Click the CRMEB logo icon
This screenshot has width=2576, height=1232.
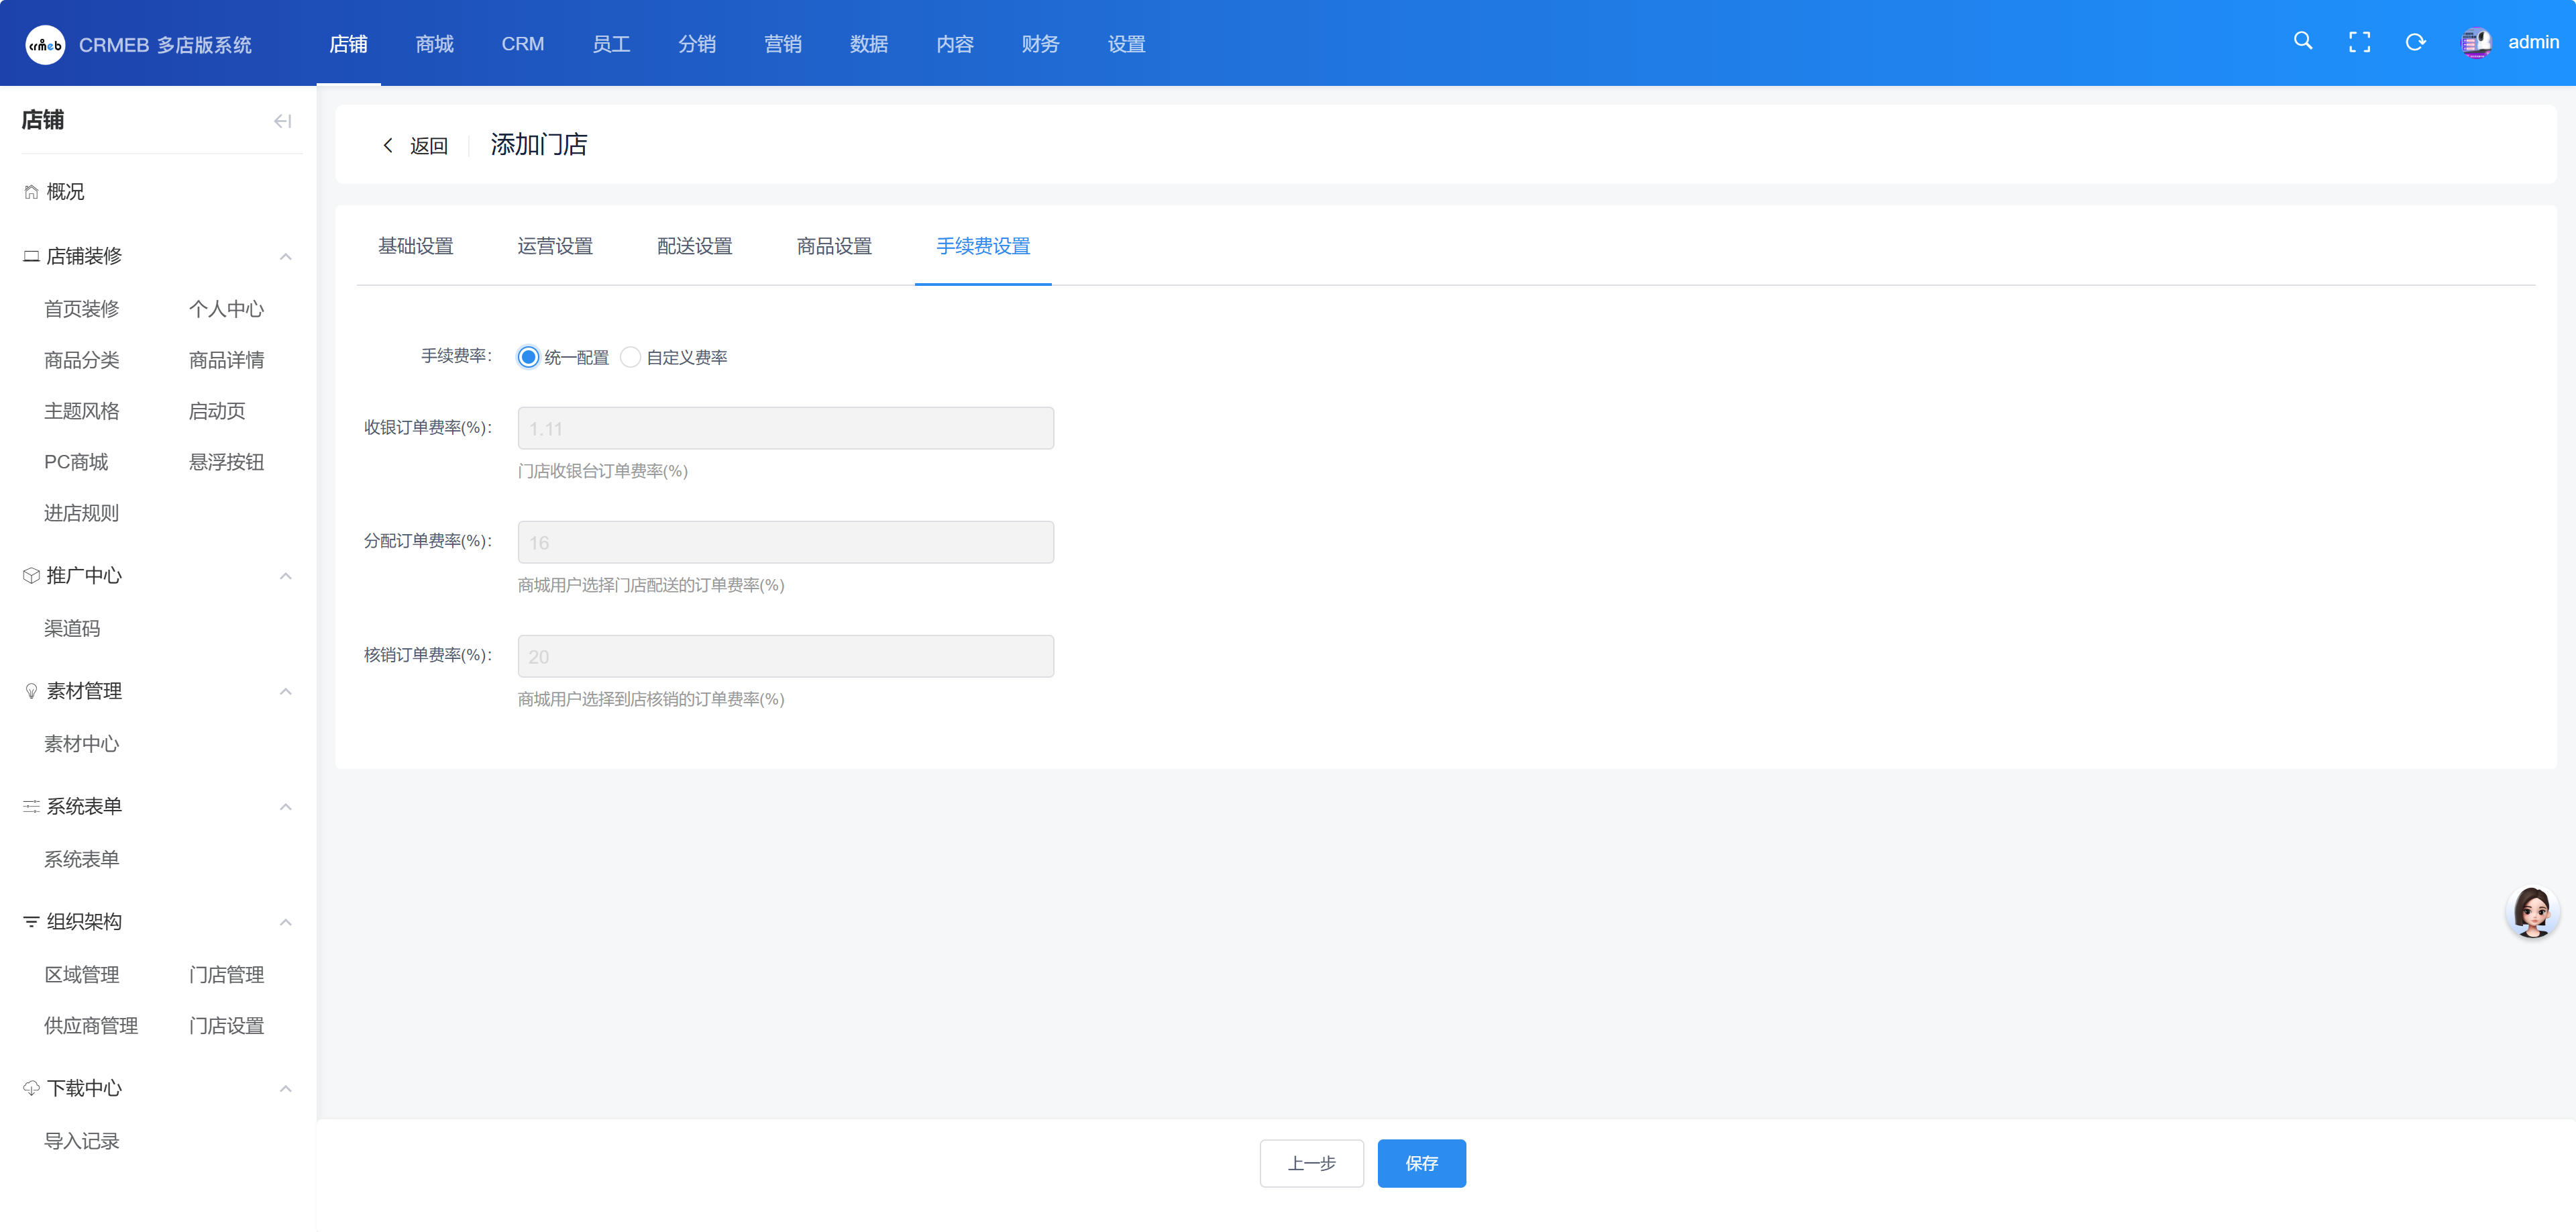tap(45, 45)
